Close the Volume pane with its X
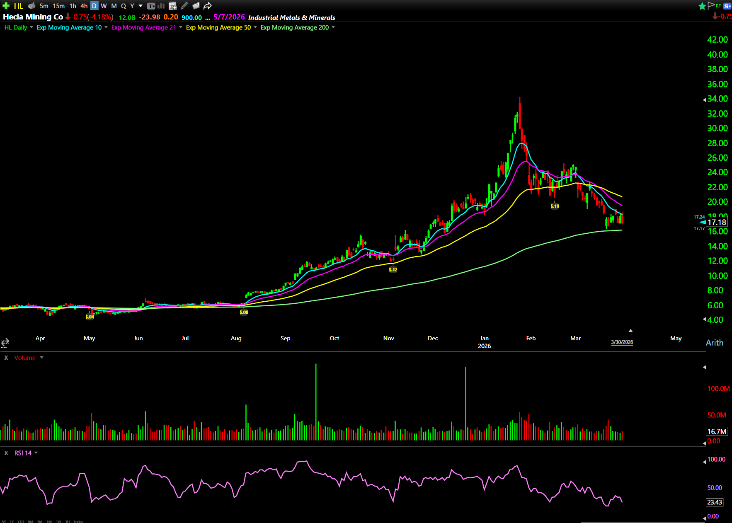 6,358
